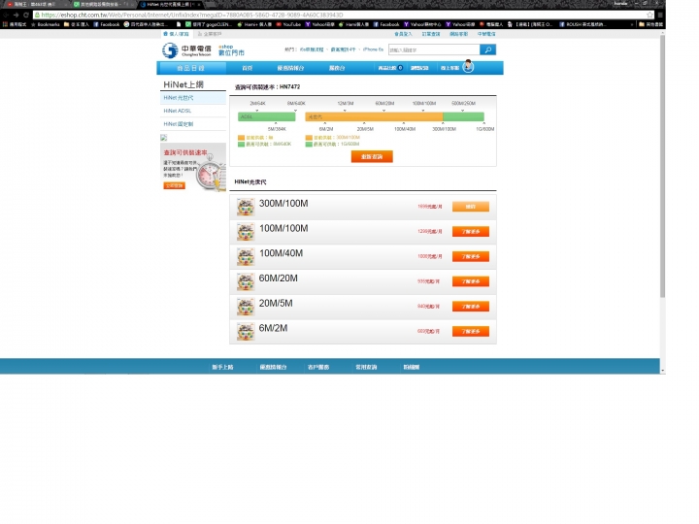Screen dimensions: 699x524
Task: Select HiNet ADSL in the sidebar
Action: pos(193,111)
